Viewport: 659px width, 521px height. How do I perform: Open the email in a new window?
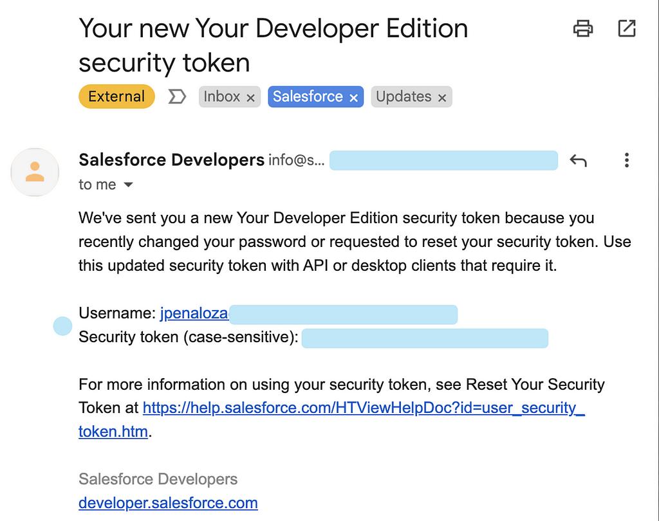(626, 29)
